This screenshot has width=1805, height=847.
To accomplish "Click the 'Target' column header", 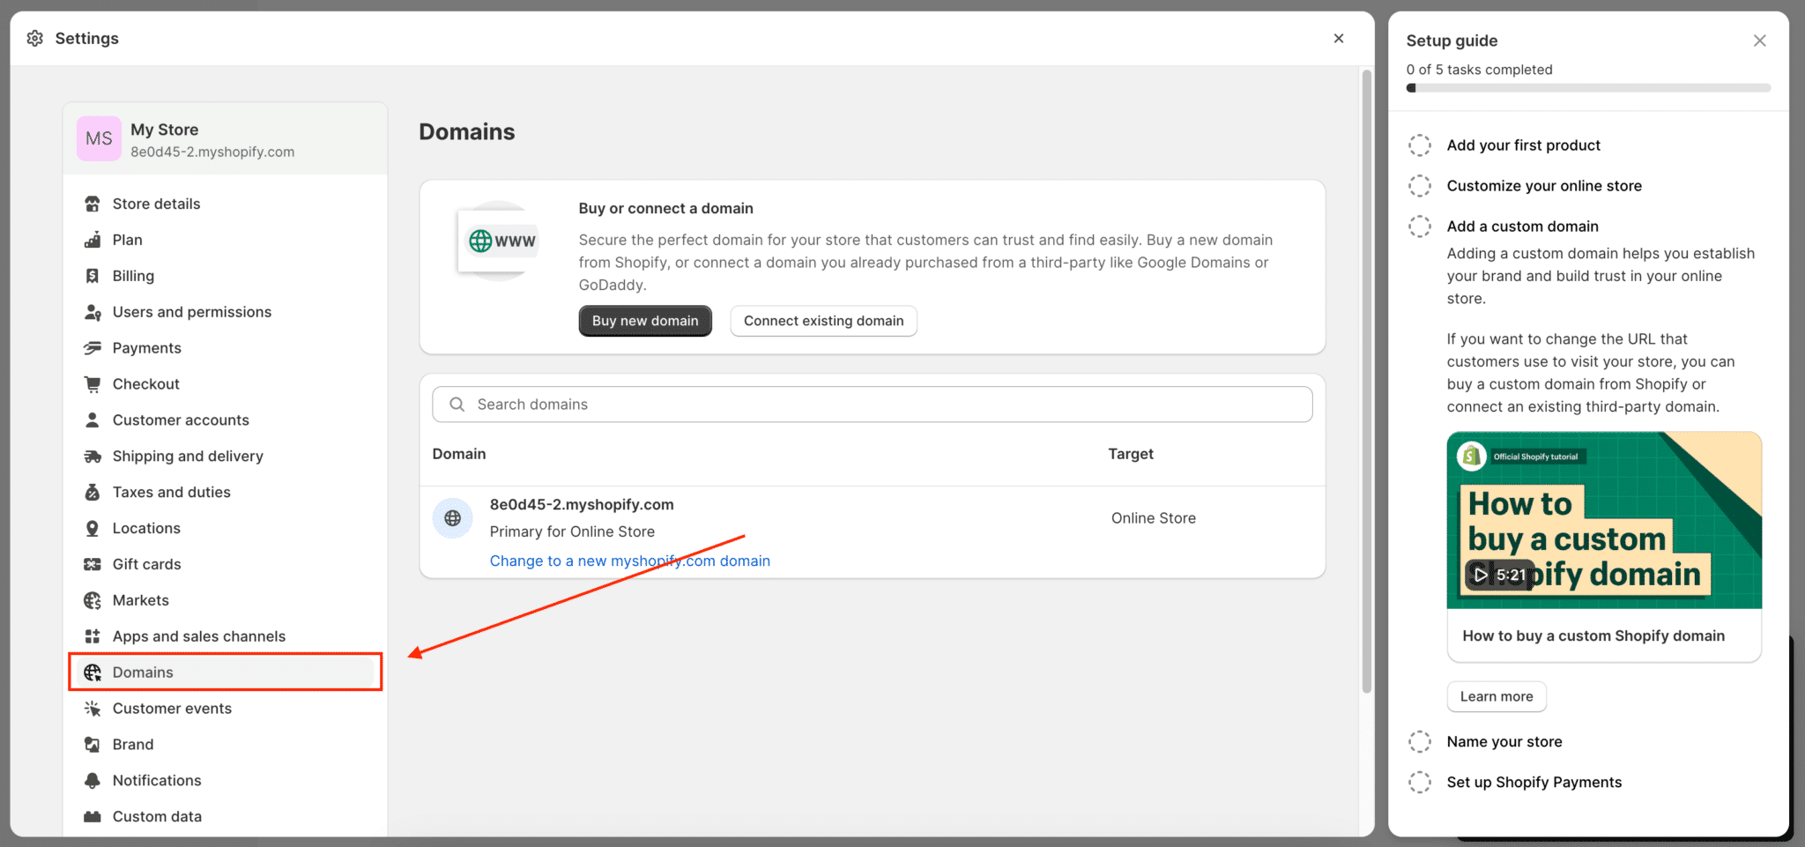I will 1131,454.
